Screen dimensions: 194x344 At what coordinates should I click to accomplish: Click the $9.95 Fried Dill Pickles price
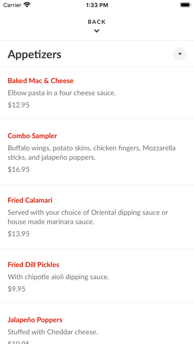(17, 289)
